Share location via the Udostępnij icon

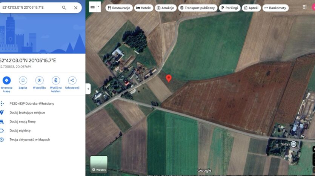pyautogui.click(x=72, y=81)
